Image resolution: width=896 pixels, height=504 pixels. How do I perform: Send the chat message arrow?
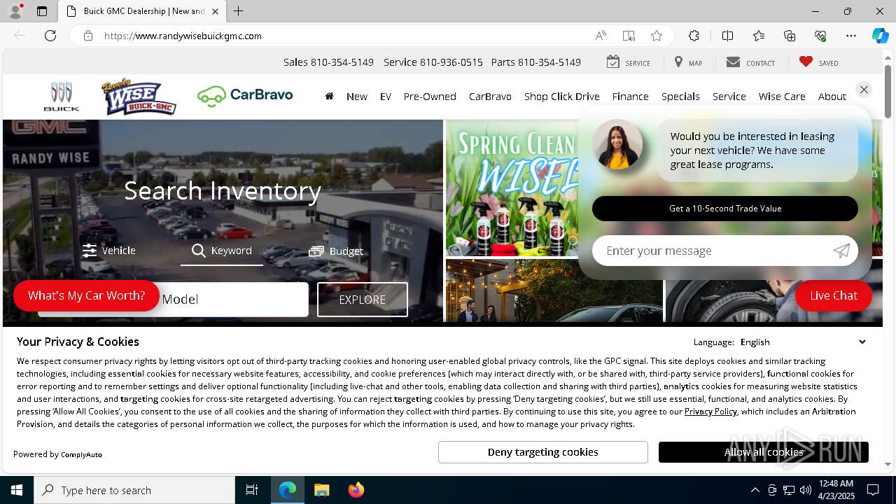click(x=841, y=251)
